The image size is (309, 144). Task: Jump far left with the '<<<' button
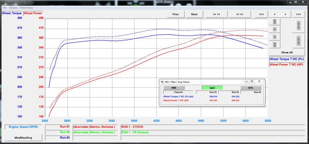(x=261, y=14)
